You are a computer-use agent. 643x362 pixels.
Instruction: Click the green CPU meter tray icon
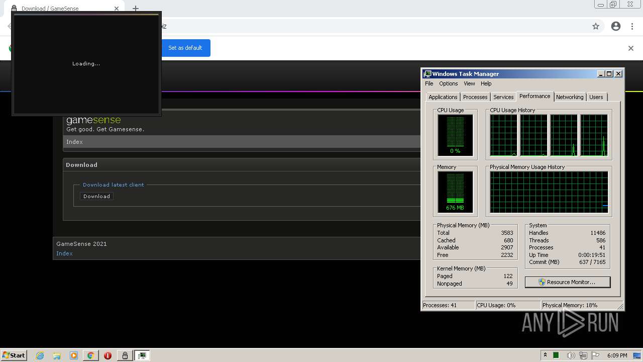[x=556, y=355]
